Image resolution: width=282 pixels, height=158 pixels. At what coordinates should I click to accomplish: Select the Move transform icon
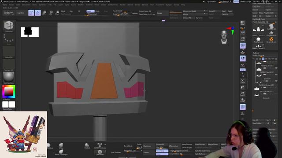click(44, 13)
